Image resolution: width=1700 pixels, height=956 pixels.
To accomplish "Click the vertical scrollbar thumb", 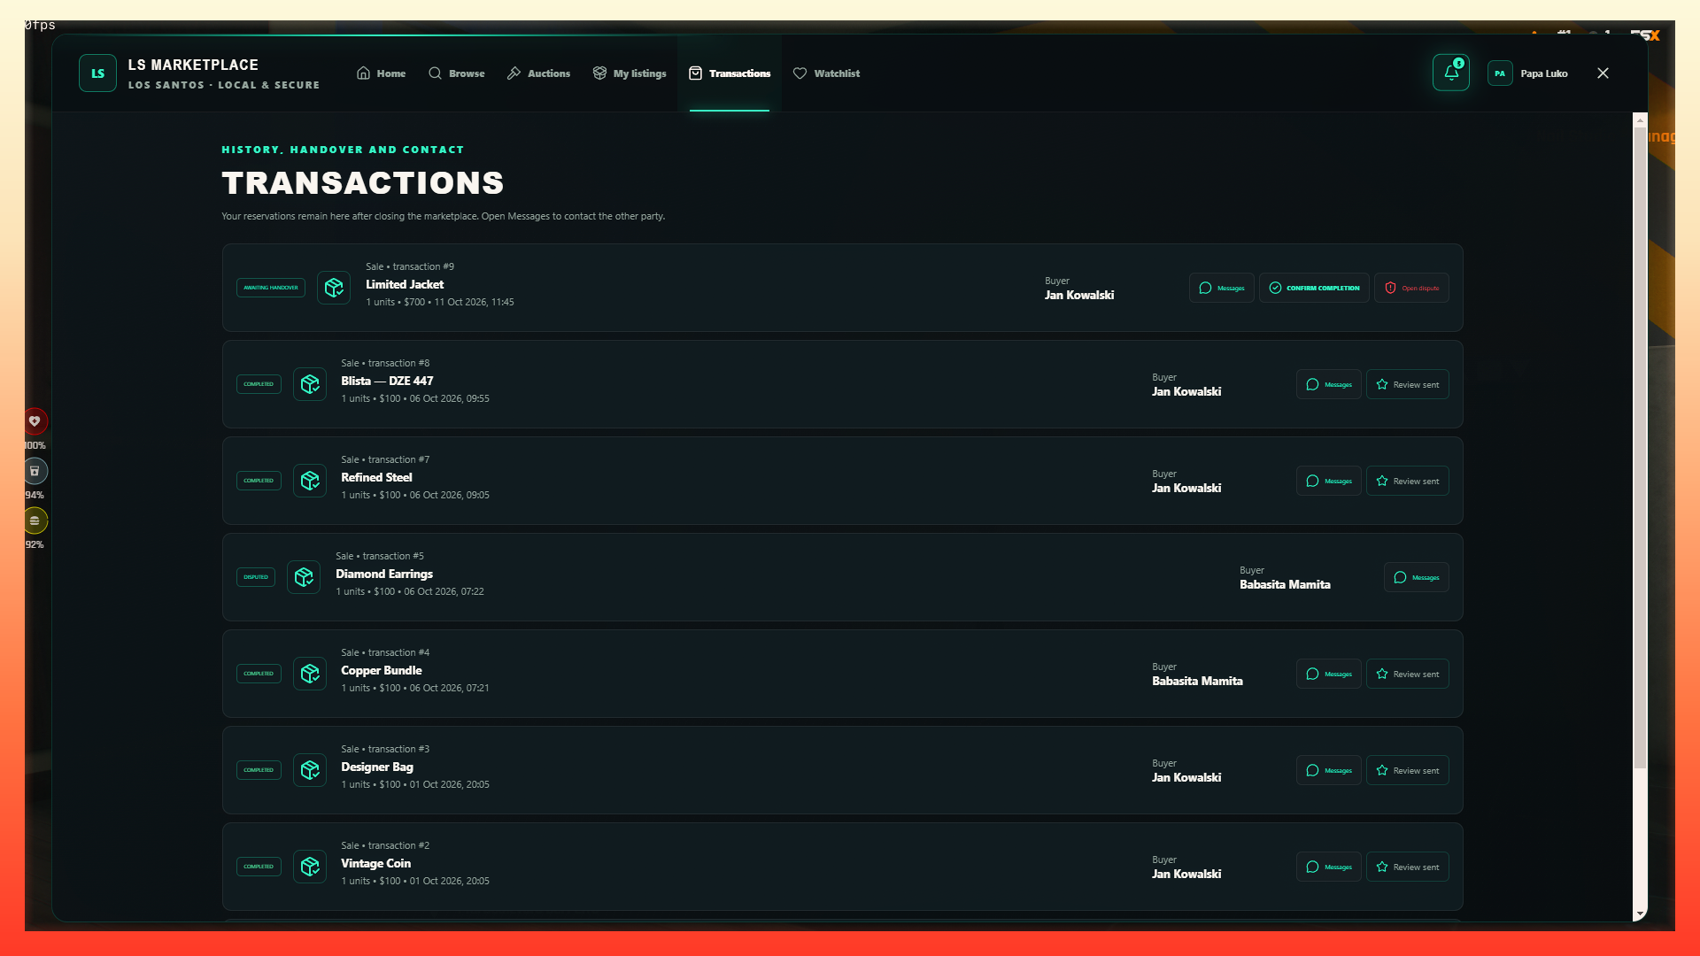I will 1640,447.
